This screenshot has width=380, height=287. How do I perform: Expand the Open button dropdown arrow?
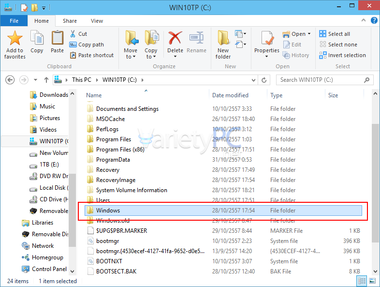[x=309, y=34]
